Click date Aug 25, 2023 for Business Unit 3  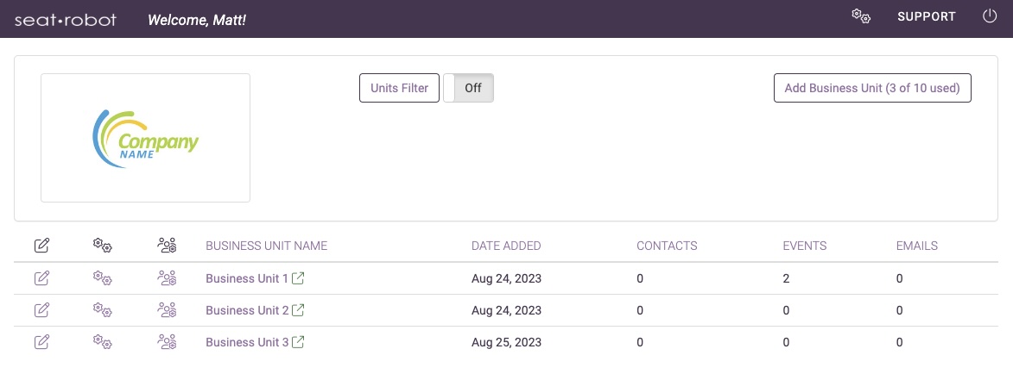click(506, 342)
